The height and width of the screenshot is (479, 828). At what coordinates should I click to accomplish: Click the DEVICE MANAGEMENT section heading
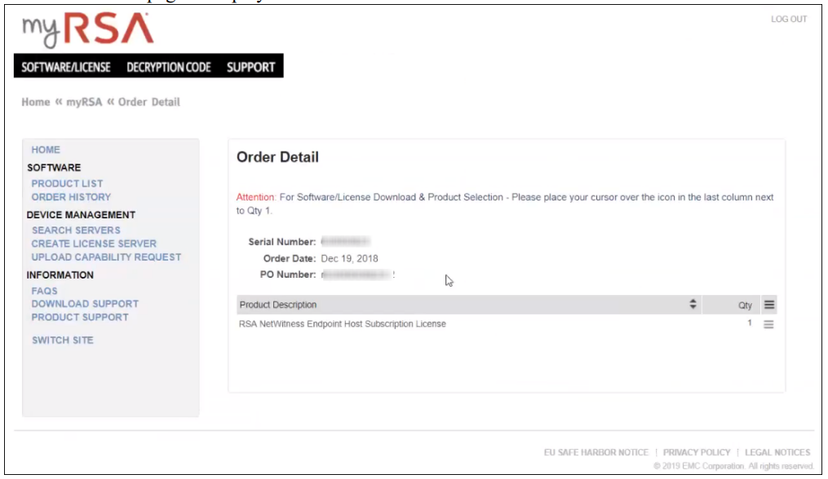pos(81,215)
